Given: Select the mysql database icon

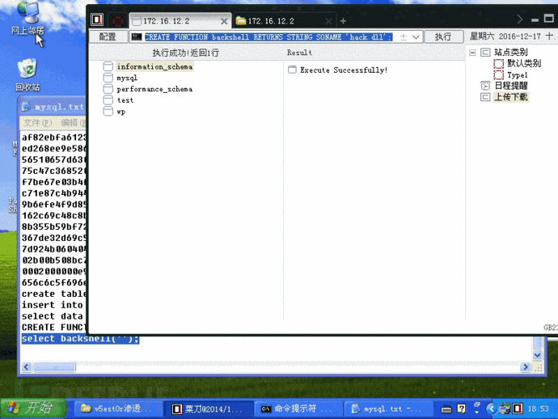Looking at the screenshot, I should [108, 78].
